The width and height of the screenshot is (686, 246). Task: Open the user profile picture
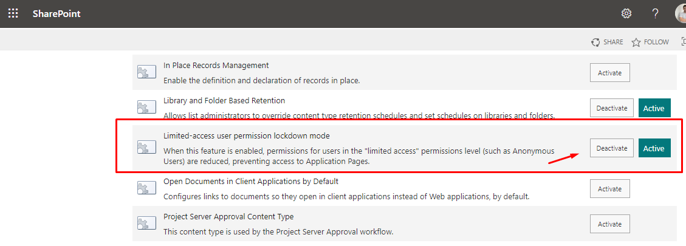tap(681, 13)
